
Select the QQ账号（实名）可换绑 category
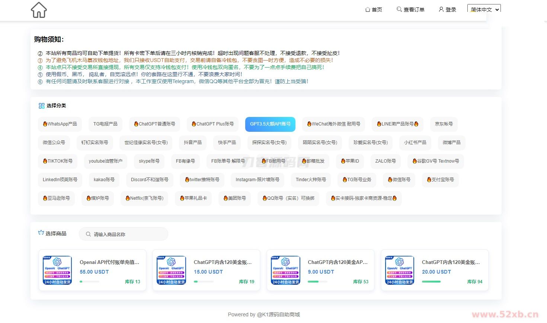coord(288,198)
